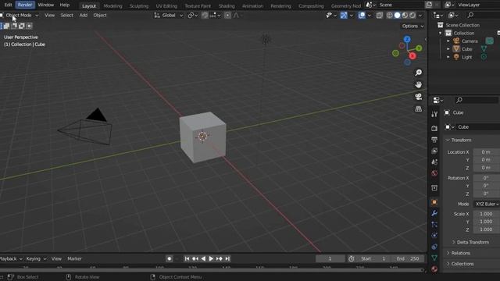
Task: Open the XYZ Euler rotation mode dropdown
Action: 487,204
